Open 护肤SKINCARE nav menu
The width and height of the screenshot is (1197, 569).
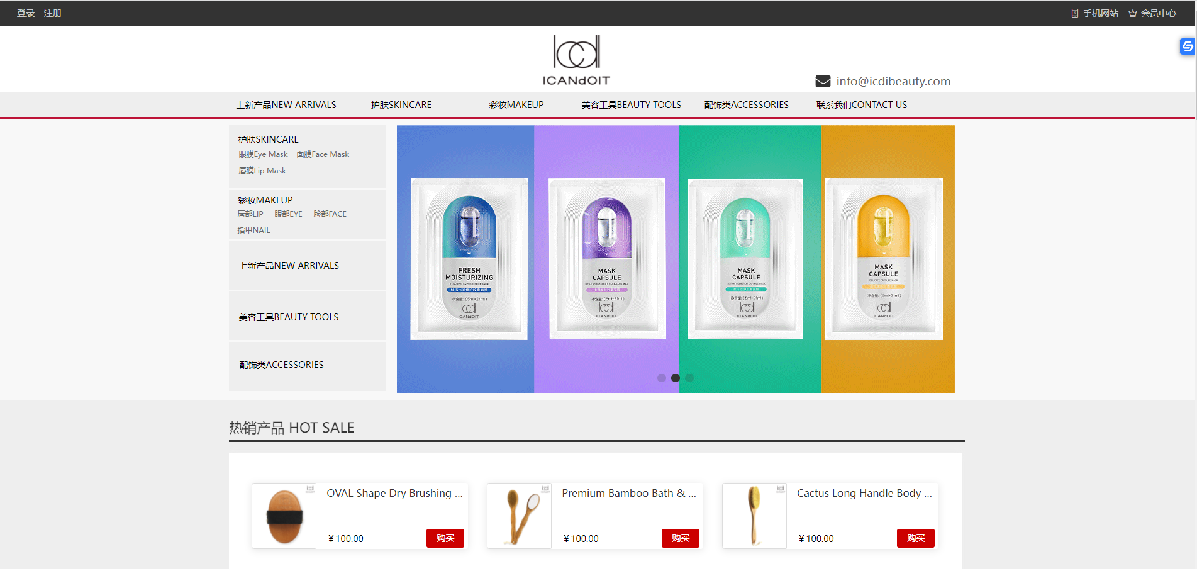click(x=401, y=105)
